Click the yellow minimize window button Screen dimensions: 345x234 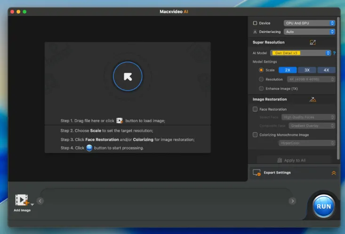pyautogui.click(x=18, y=12)
